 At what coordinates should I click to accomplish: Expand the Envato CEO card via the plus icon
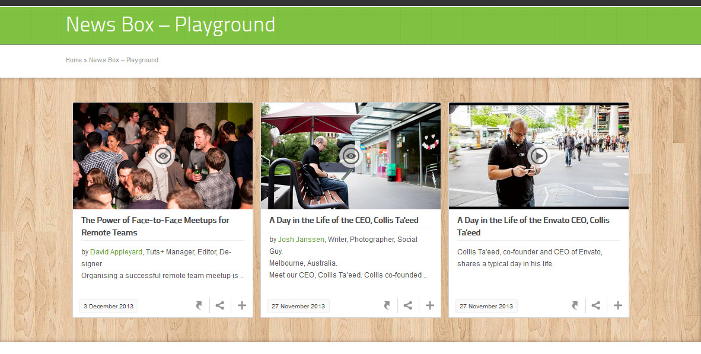[617, 305]
